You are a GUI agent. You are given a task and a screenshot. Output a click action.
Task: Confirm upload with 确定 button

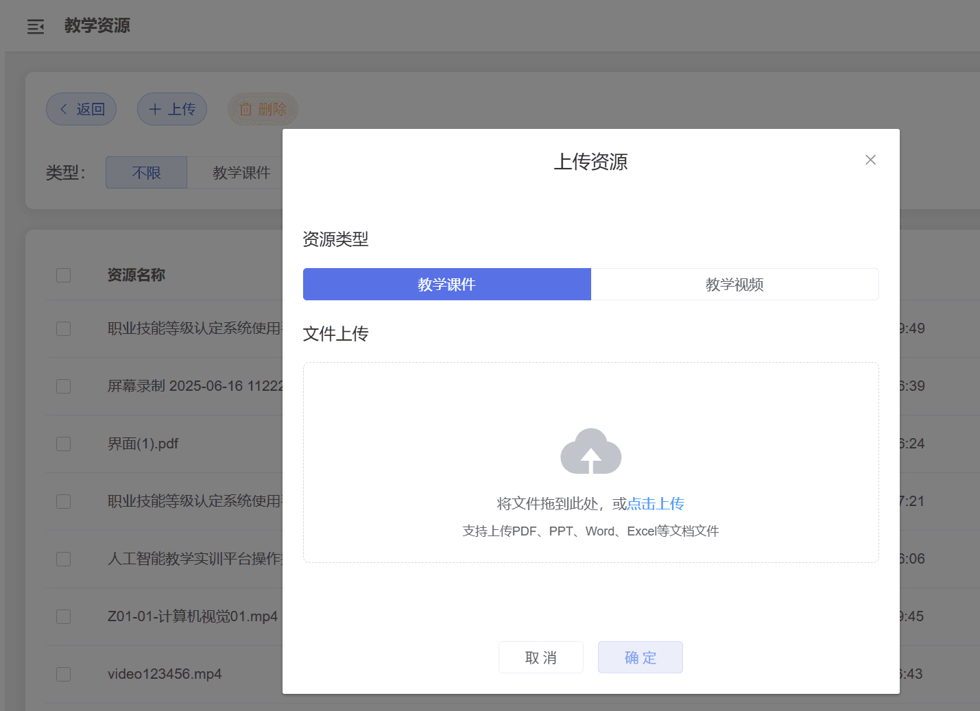coord(640,658)
